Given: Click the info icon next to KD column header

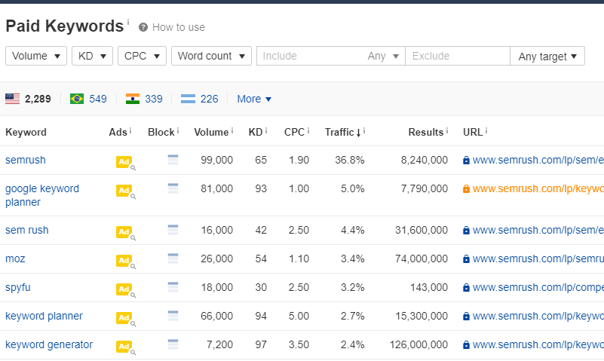Looking at the screenshot, I should 265,131.
